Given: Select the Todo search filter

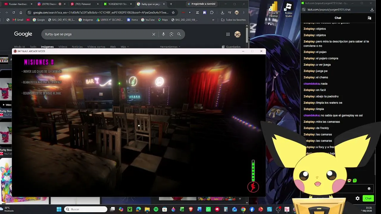Looking at the screenshot, I should click(33, 47).
